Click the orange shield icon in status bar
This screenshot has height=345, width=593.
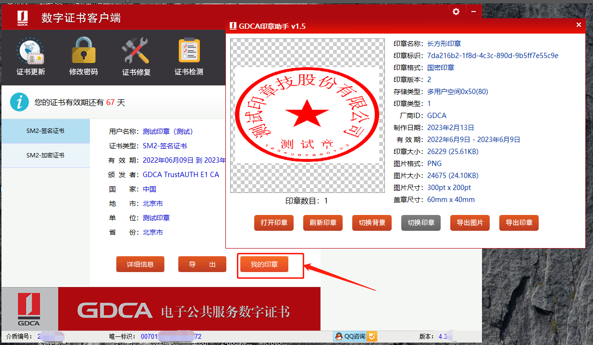click(372, 336)
